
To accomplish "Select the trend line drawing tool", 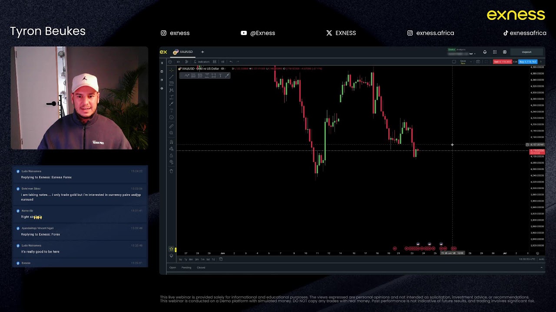I will (x=171, y=77).
